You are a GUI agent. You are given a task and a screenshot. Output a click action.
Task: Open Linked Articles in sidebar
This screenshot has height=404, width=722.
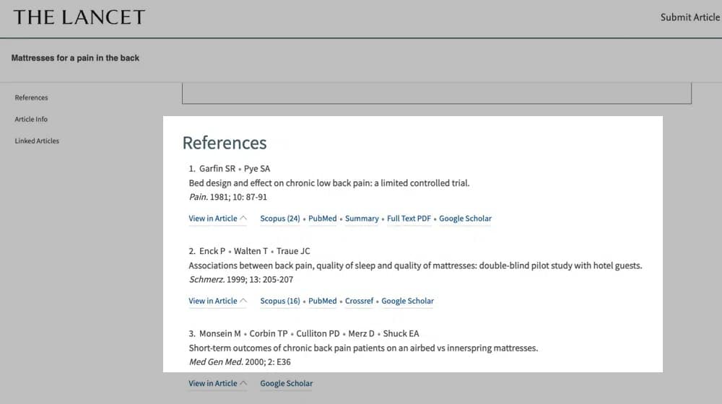tap(37, 141)
